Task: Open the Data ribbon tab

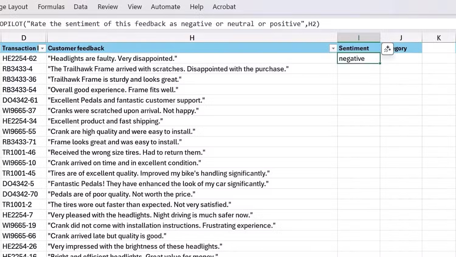Action: coord(80,7)
